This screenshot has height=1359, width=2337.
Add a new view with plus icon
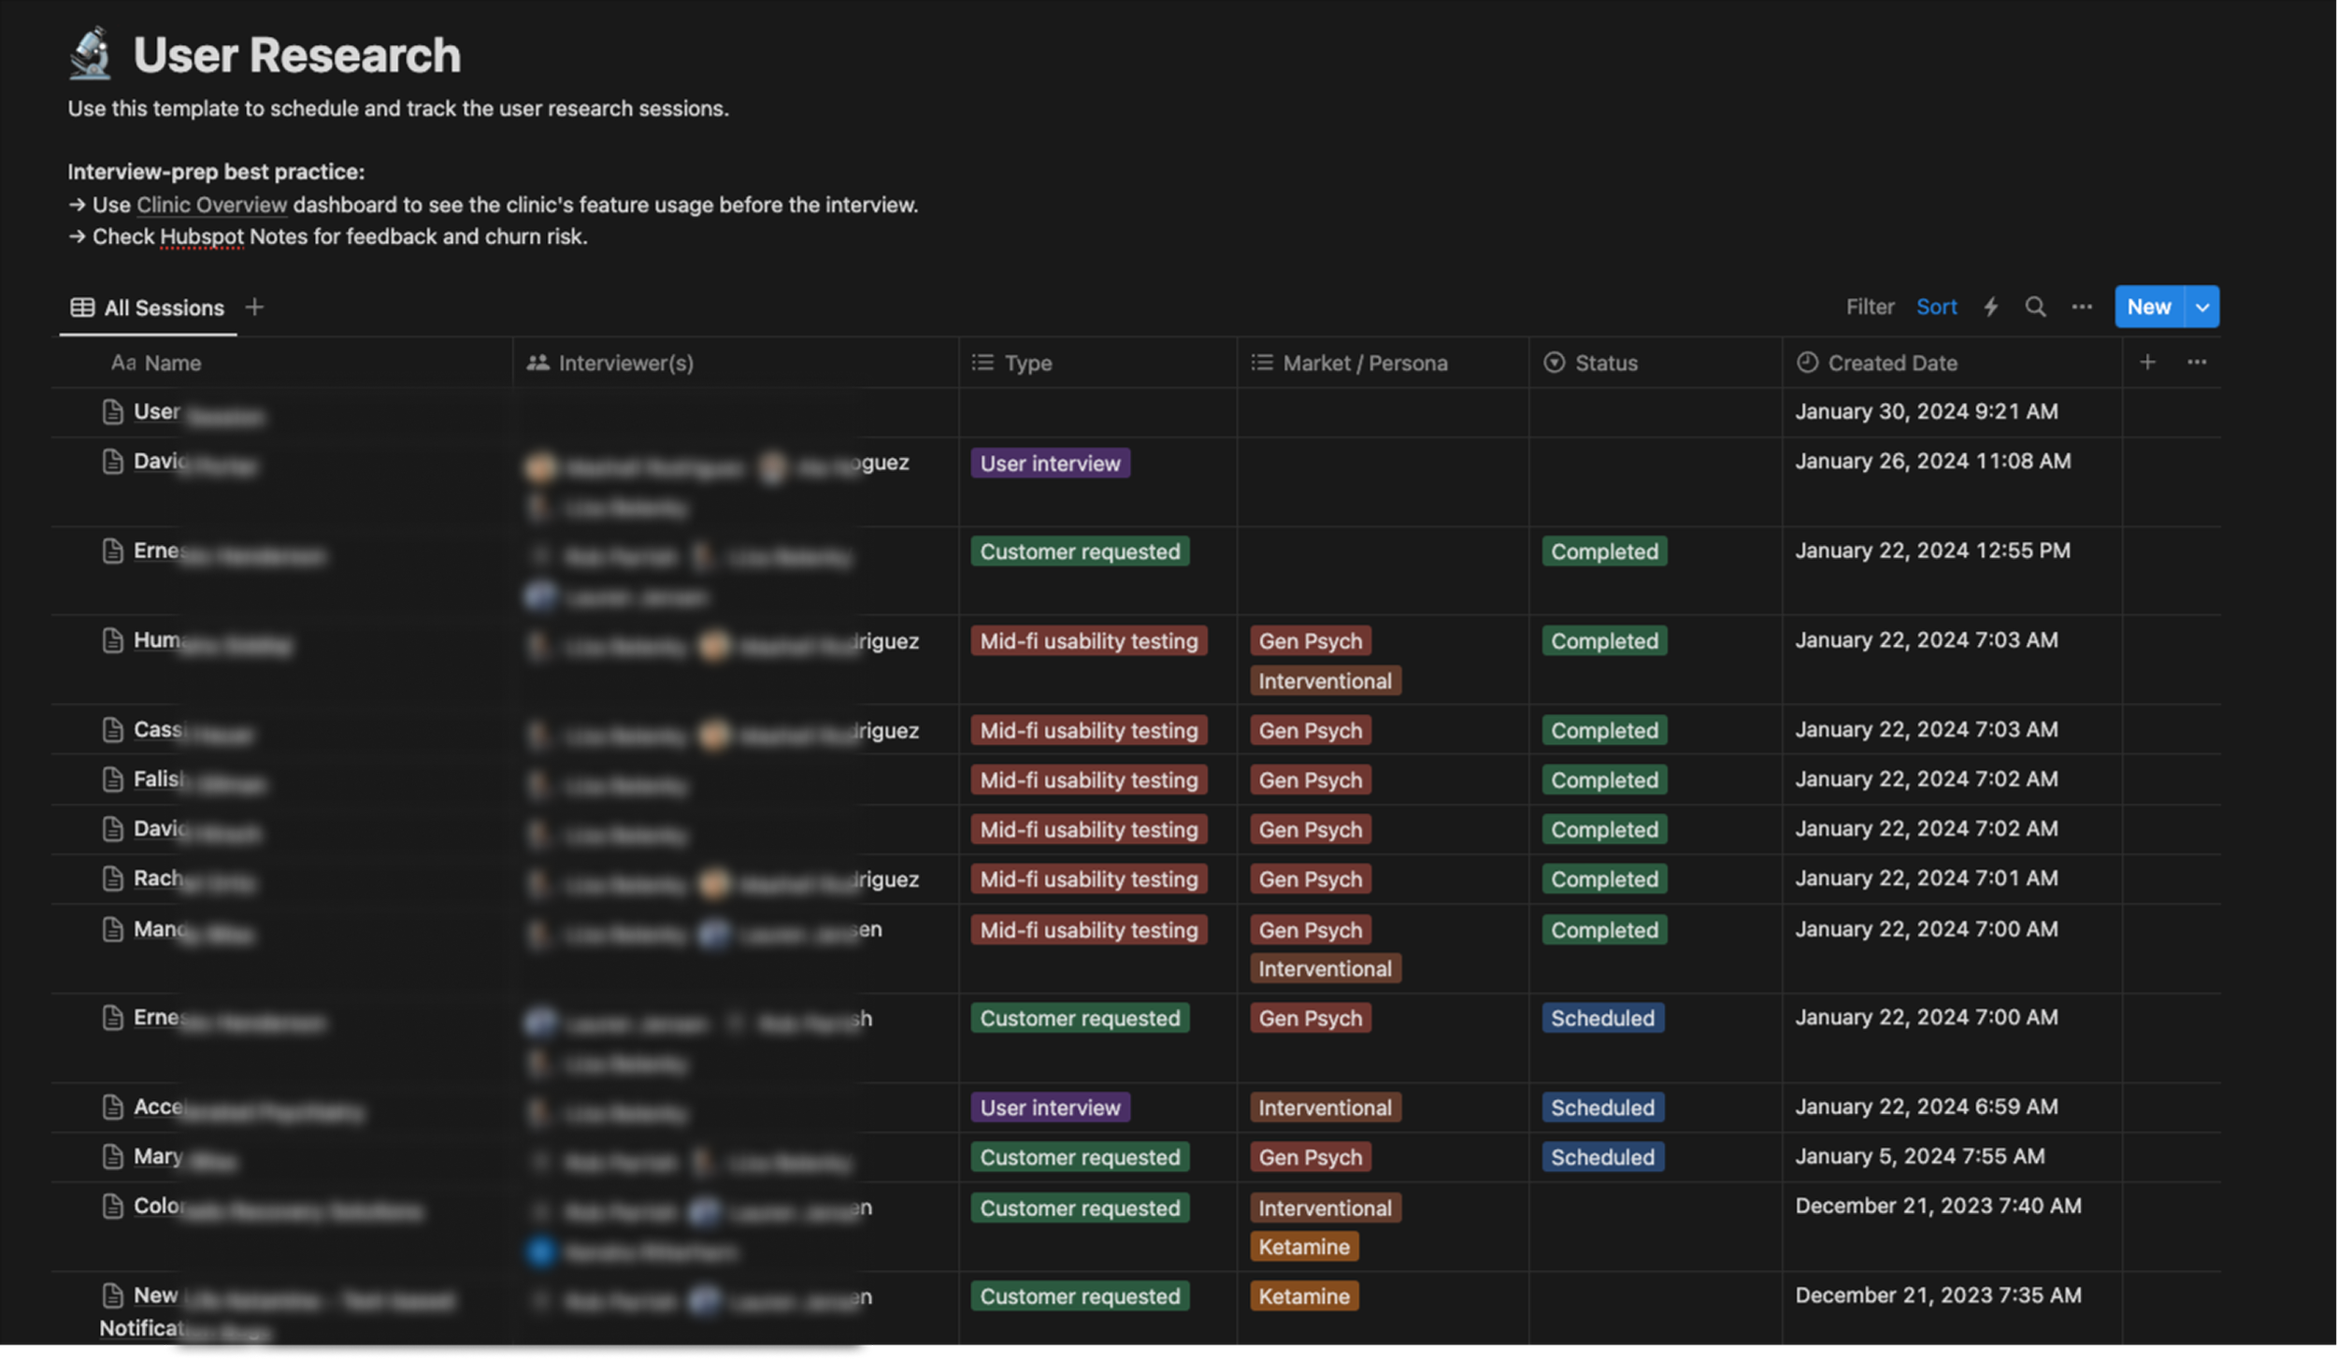pyautogui.click(x=254, y=307)
